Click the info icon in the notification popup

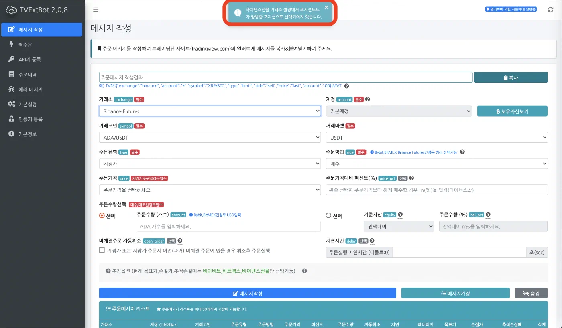[238, 13]
